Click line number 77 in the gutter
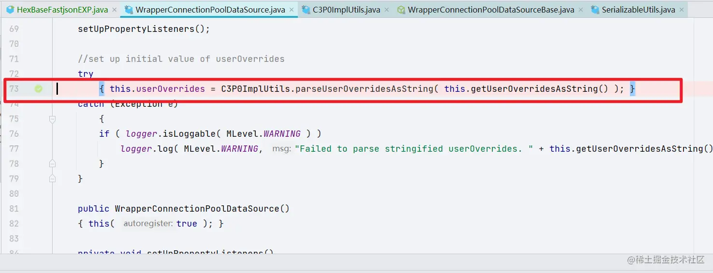Image resolution: width=713 pixels, height=273 pixels. (14, 149)
